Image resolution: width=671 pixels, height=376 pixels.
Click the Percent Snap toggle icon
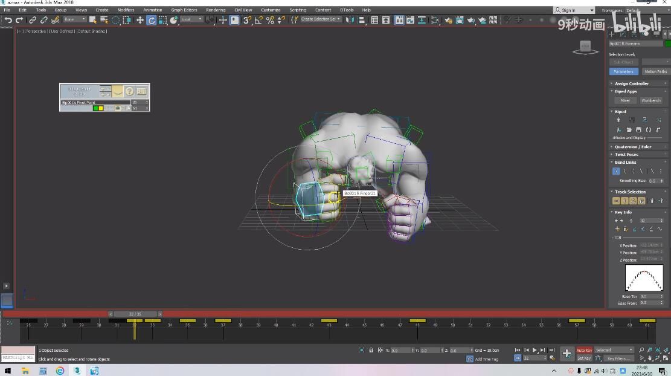[x=270, y=20]
